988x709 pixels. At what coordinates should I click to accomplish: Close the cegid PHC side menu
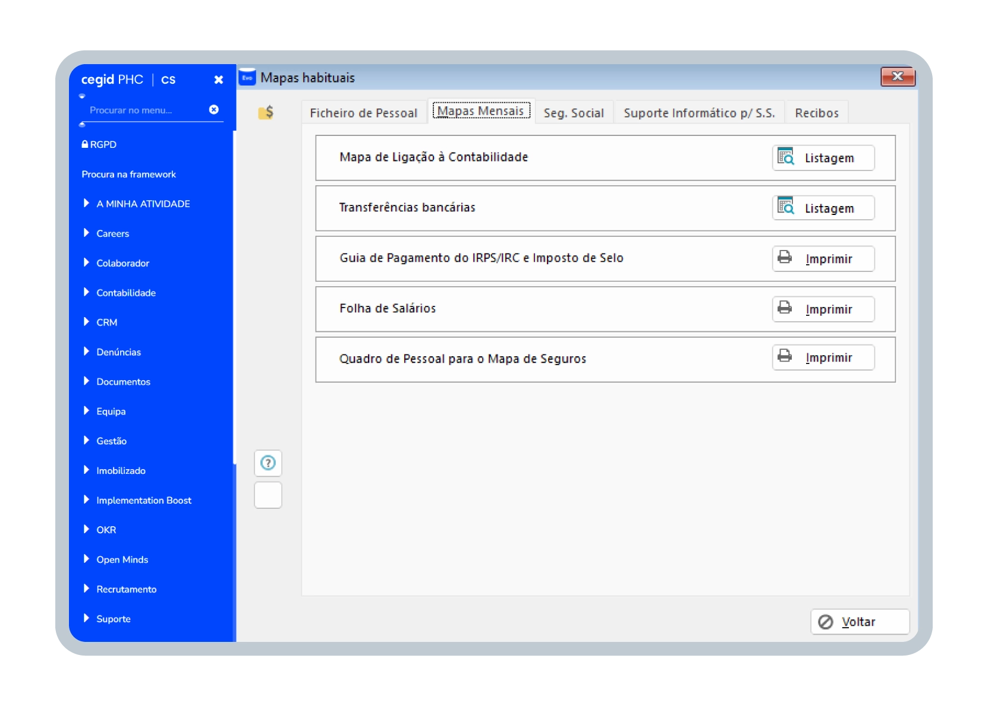tap(219, 80)
